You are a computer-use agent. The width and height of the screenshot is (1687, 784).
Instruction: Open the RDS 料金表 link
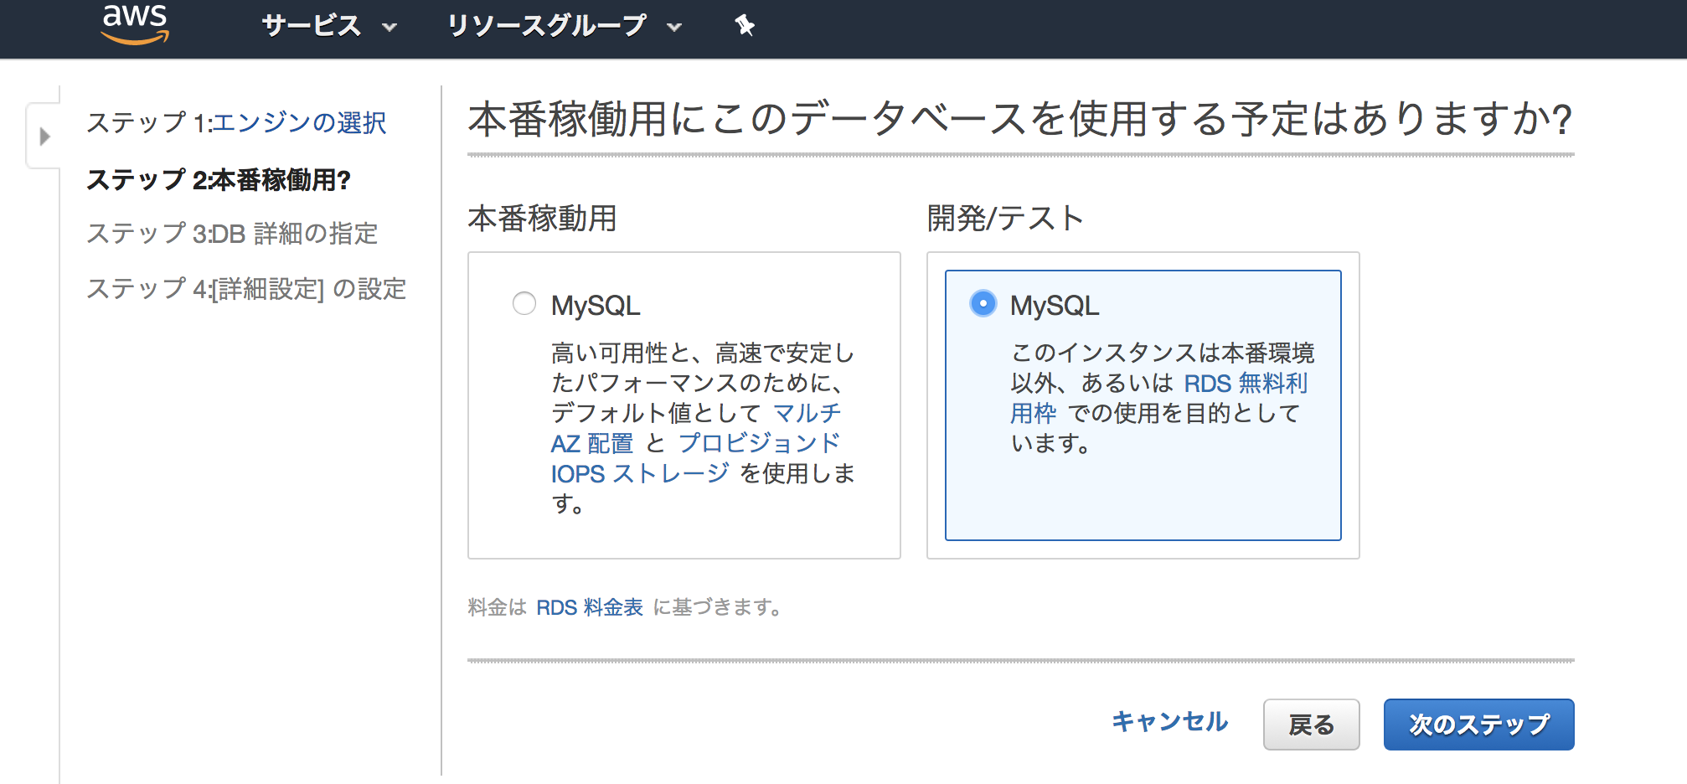click(590, 607)
